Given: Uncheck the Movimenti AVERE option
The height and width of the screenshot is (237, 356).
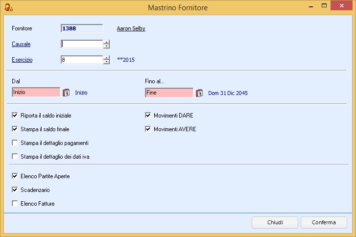Looking at the screenshot, I should click(148, 129).
